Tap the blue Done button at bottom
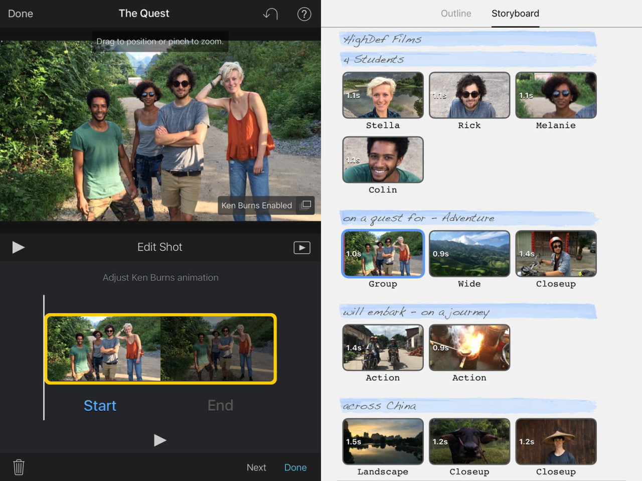This screenshot has width=642, height=481. [x=295, y=467]
